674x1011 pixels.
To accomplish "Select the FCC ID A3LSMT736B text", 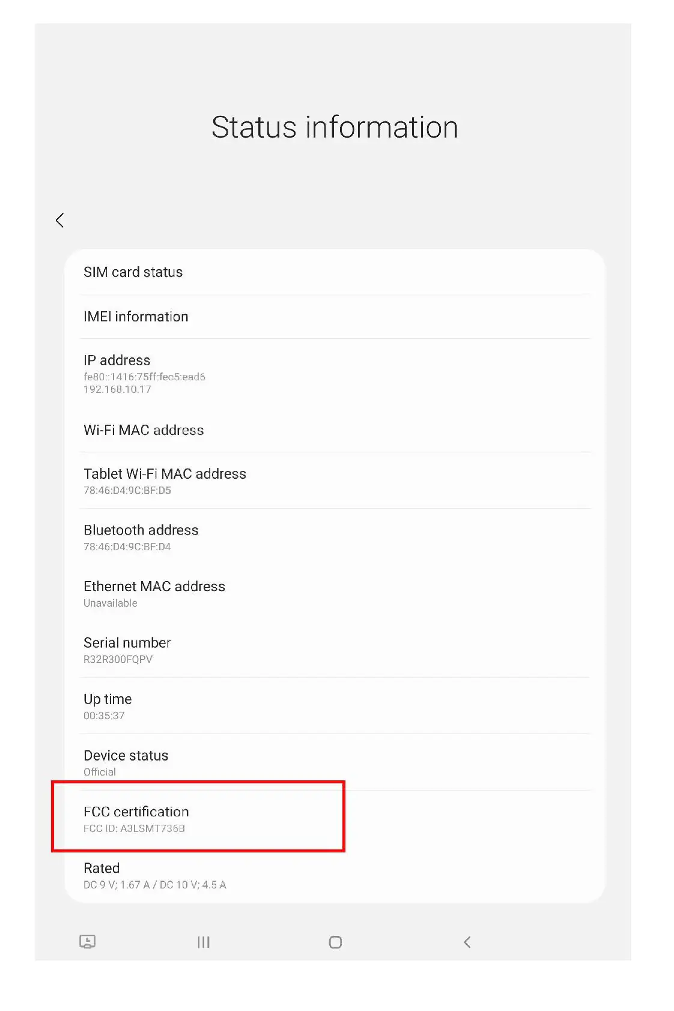I will tap(134, 828).
